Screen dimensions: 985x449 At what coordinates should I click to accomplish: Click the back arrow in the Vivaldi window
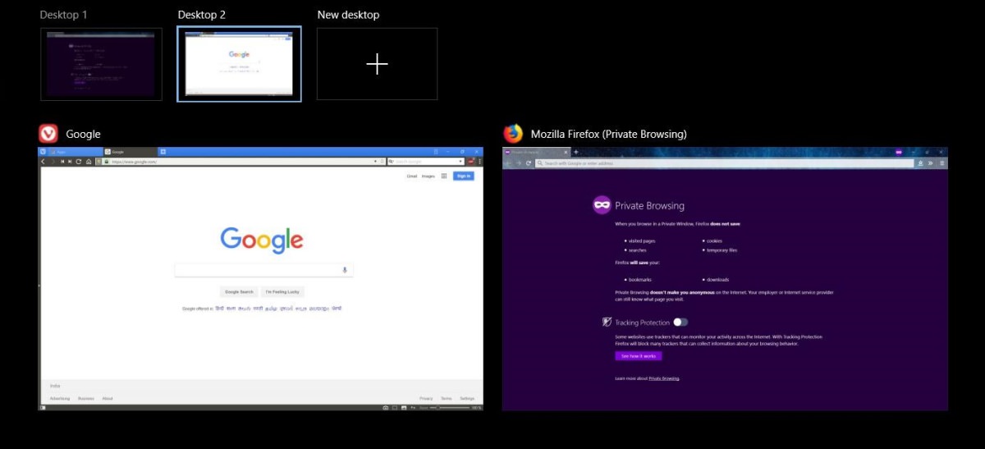pyautogui.click(x=44, y=162)
